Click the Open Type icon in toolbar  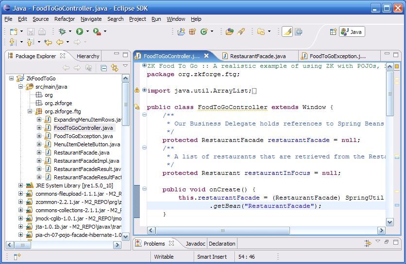coord(230,31)
